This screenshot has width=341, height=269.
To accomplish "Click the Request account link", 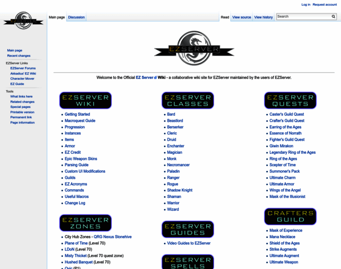I will (x=325, y=4).
